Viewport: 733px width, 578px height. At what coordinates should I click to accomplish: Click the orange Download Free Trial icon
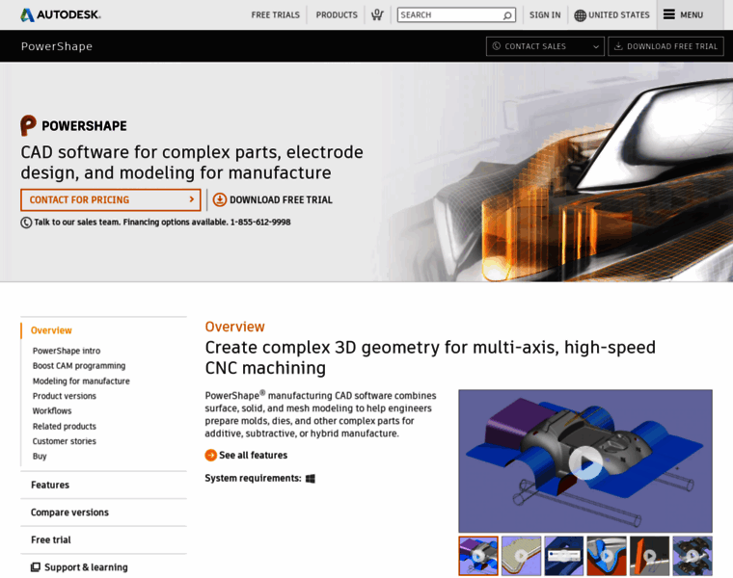point(220,199)
